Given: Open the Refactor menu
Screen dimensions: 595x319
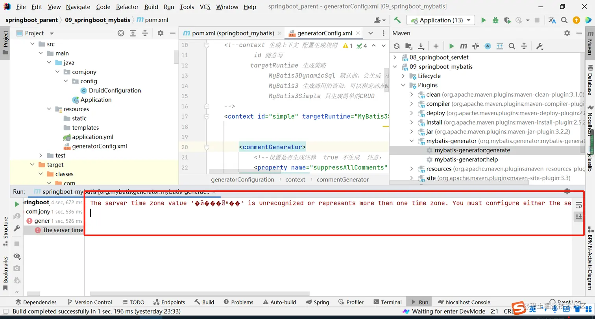Looking at the screenshot, I should click(128, 7).
